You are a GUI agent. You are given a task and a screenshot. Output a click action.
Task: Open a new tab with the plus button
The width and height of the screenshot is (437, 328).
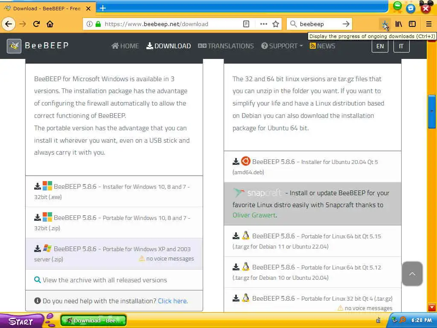[103, 8]
